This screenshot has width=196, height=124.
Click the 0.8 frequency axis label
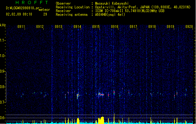click(2, 87)
